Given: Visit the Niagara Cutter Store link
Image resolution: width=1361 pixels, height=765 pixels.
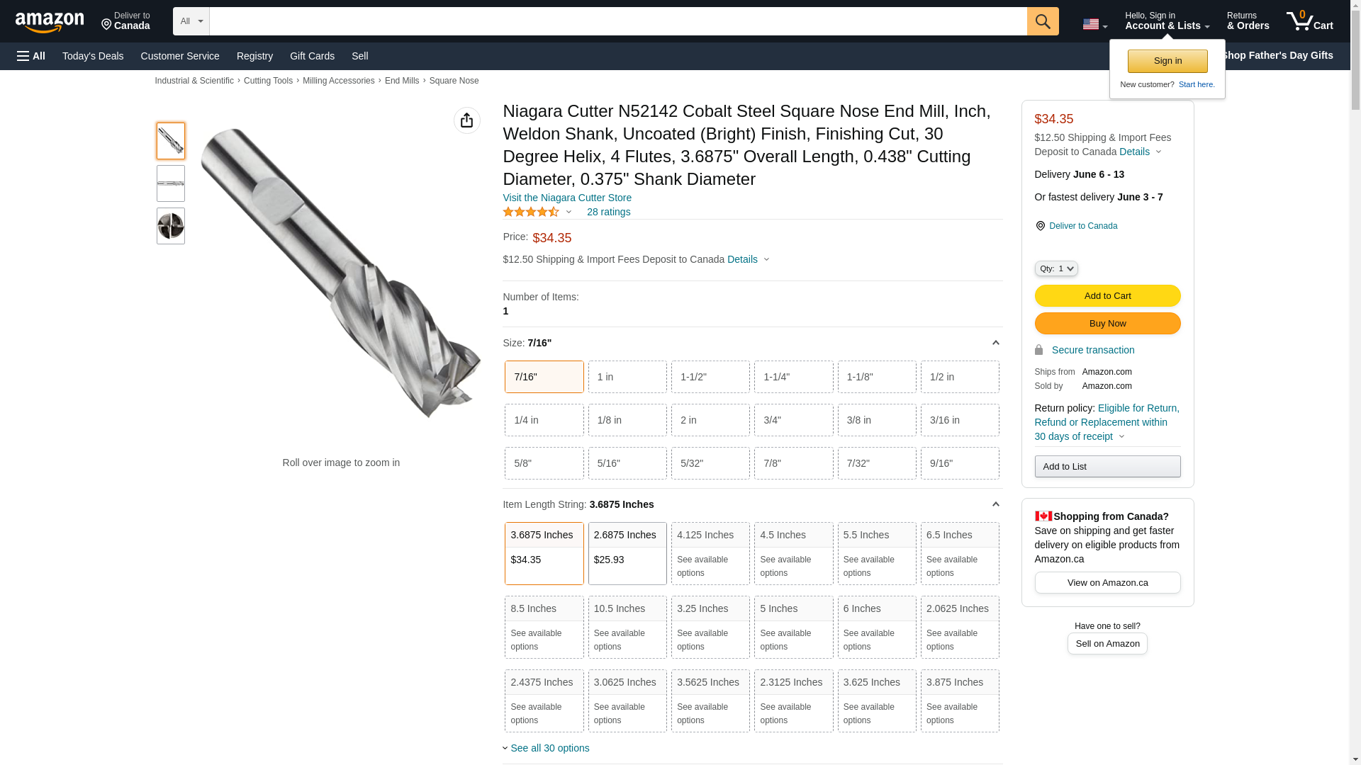Looking at the screenshot, I should click(567, 198).
